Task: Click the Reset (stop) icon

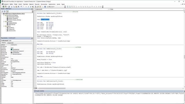Action: pyautogui.click(x=31, y=7)
